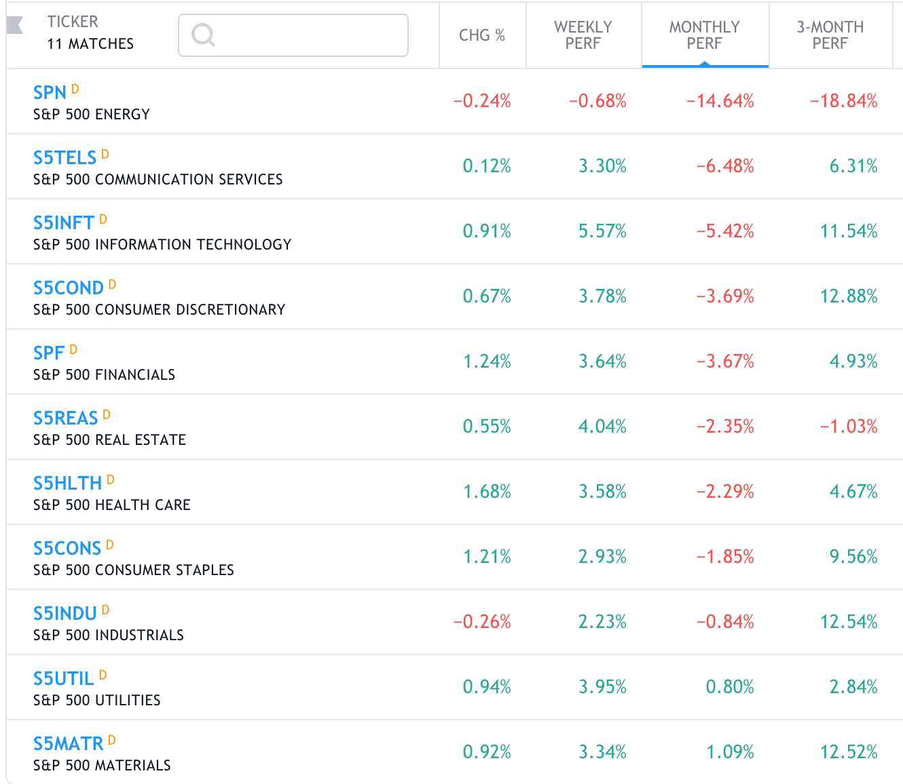Sort by the CHG % column

coord(481,35)
